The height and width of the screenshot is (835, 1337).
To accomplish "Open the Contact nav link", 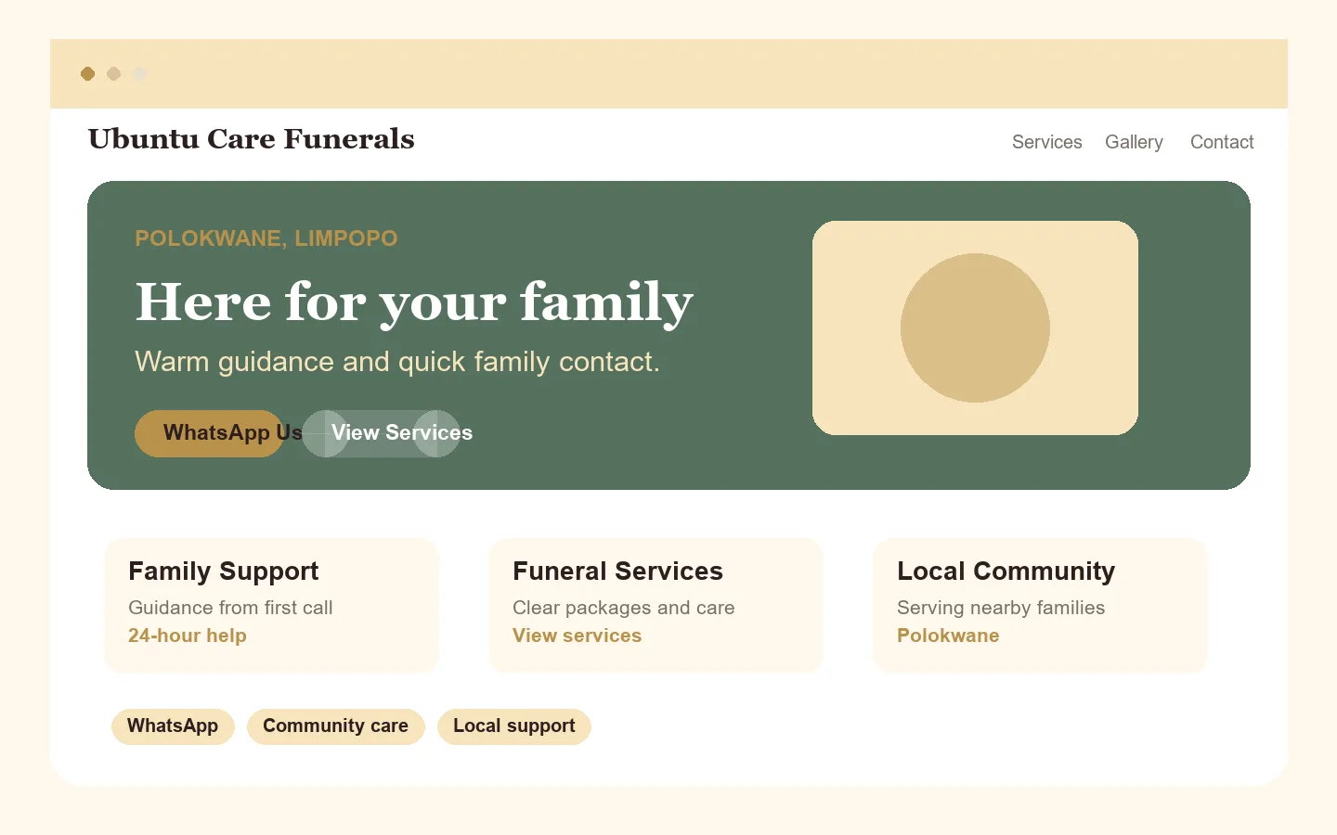I will (x=1222, y=142).
